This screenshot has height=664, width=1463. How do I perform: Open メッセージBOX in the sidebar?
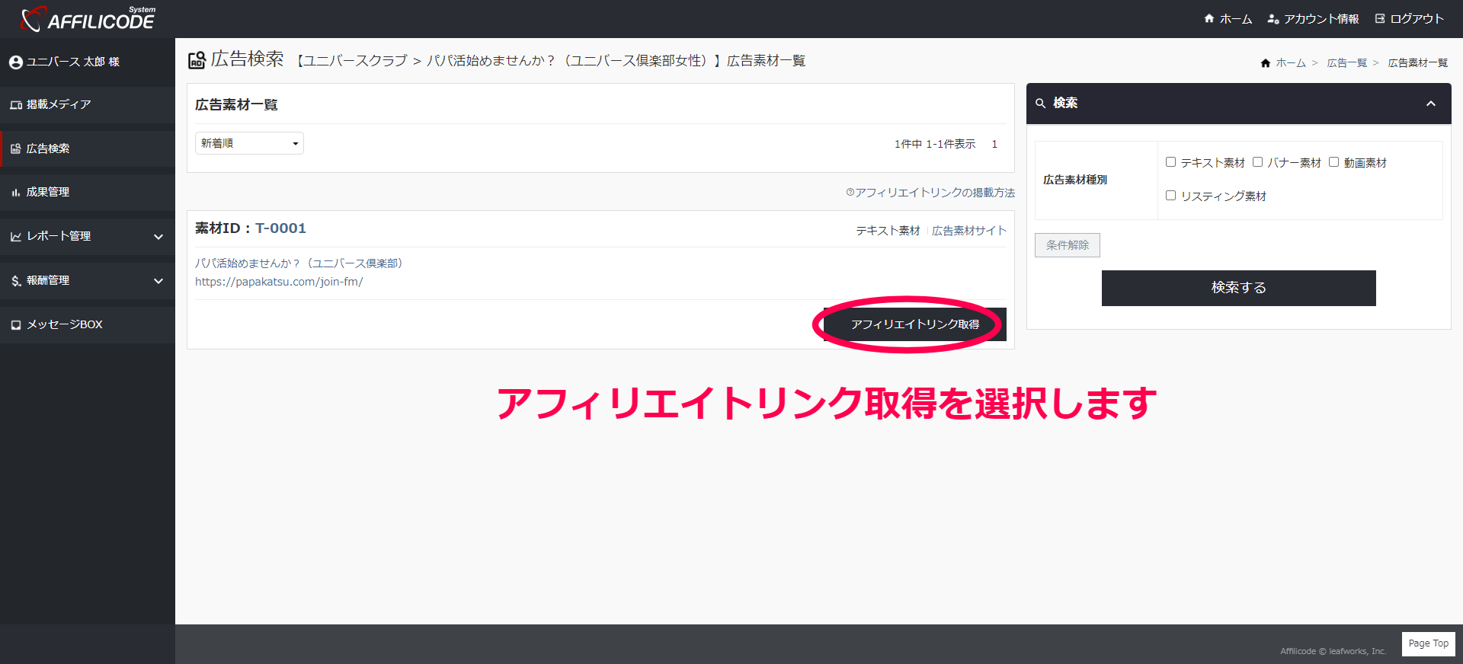click(88, 325)
